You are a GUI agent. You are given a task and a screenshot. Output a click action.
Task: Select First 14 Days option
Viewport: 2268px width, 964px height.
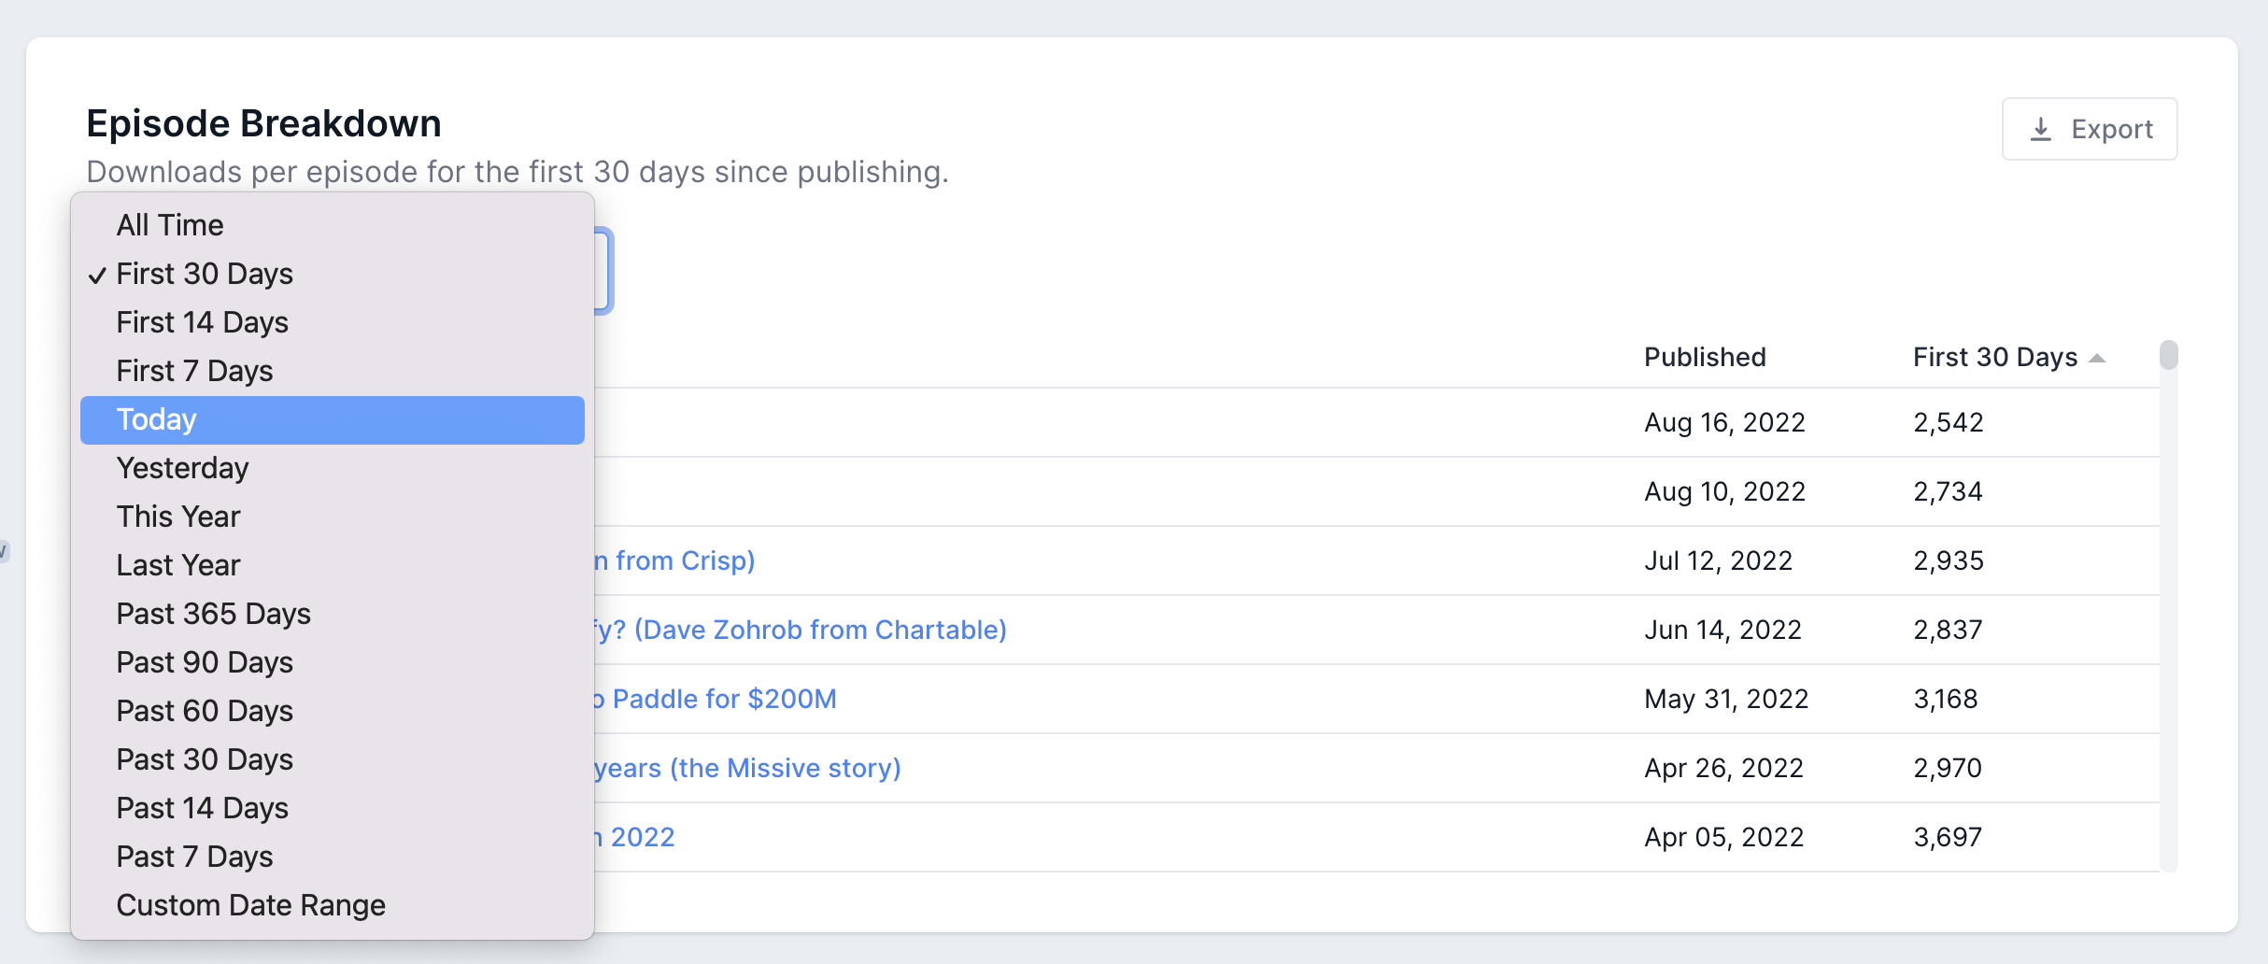pyautogui.click(x=202, y=322)
